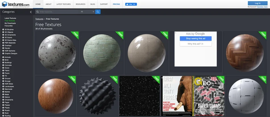
Task: Select the Nature category
Action: [x=7, y=97]
